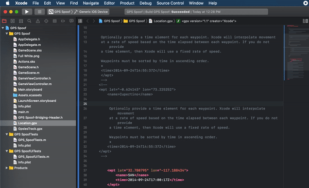The width and height of the screenshot is (309, 188).
Task: Select LaunchScreen.storyboard file
Action: [38, 101]
